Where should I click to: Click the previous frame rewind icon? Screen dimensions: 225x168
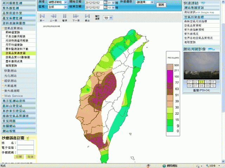(53, 16)
